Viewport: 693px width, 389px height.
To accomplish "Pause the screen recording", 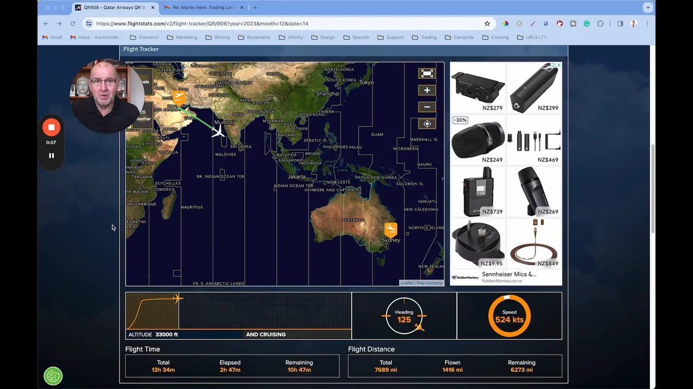I will click(51, 156).
